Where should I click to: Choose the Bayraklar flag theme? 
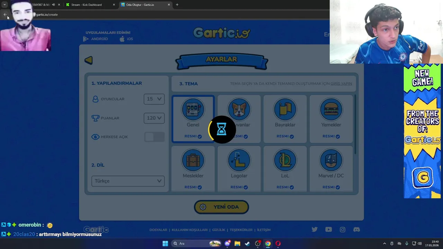(285, 119)
